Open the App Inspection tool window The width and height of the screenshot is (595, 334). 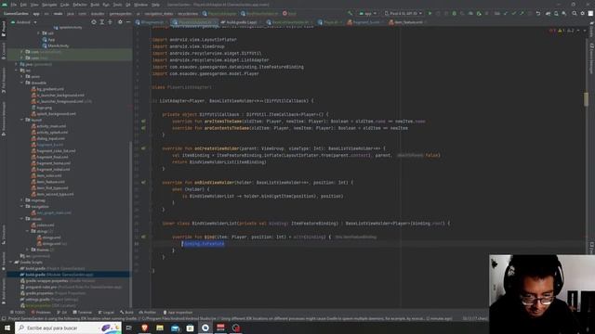pyautogui.click(x=178, y=313)
